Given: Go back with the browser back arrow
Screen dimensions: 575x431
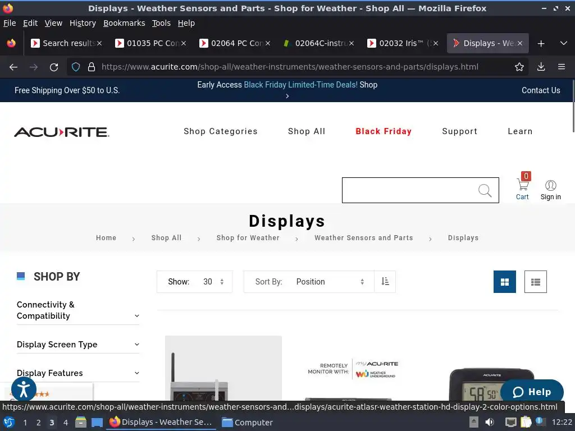Looking at the screenshot, I should (x=13, y=67).
